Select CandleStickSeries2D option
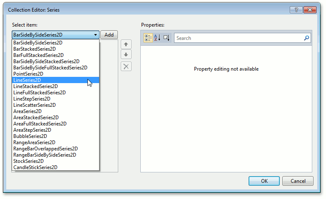The height and width of the screenshot is (199, 326). click(55, 167)
